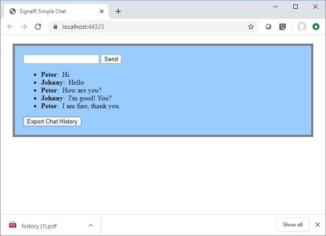Bookmark this page with the star icon
Screen dimensions: 326x236
[251, 27]
